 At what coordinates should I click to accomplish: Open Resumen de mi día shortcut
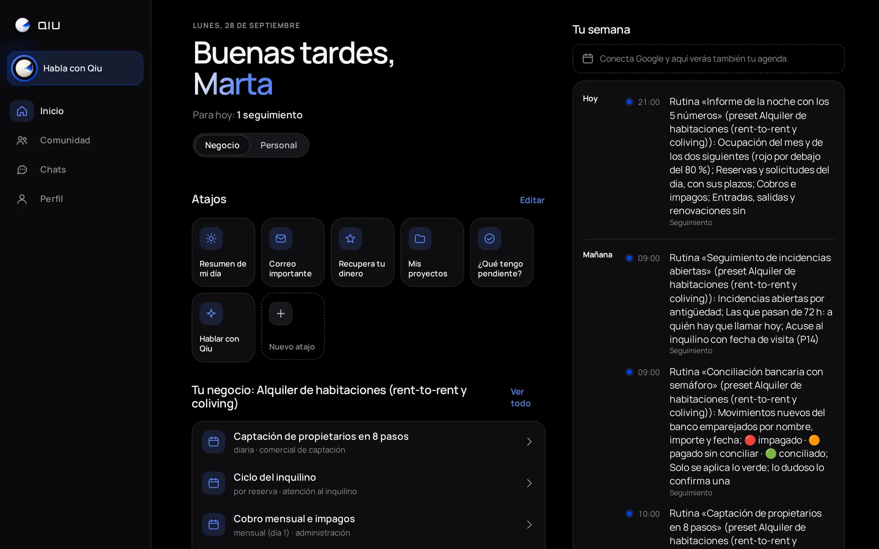pos(223,252)
